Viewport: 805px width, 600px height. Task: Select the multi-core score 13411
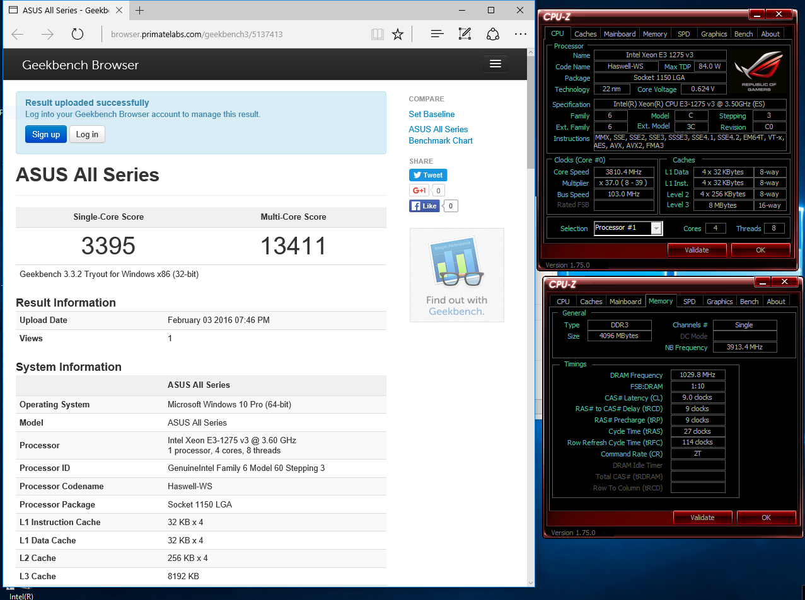coord(294,246)
